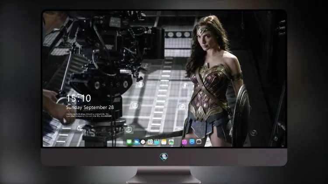Open the blue App Store icon

(192, 142)
